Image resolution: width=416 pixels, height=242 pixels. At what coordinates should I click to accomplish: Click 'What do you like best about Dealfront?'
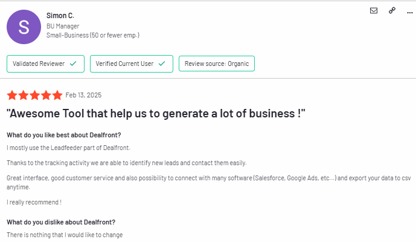(63, 135)
